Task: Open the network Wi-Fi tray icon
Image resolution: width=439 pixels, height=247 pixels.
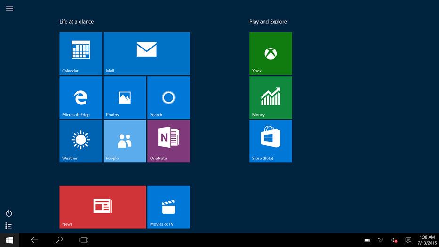Action: click(381, 240)
